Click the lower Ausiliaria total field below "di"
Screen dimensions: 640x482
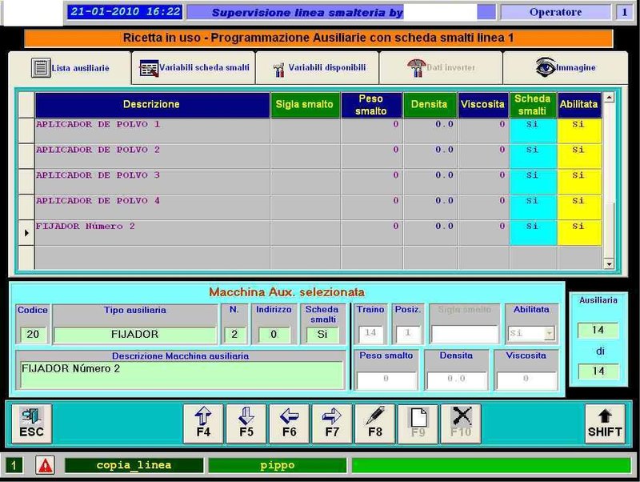point(598,372)
